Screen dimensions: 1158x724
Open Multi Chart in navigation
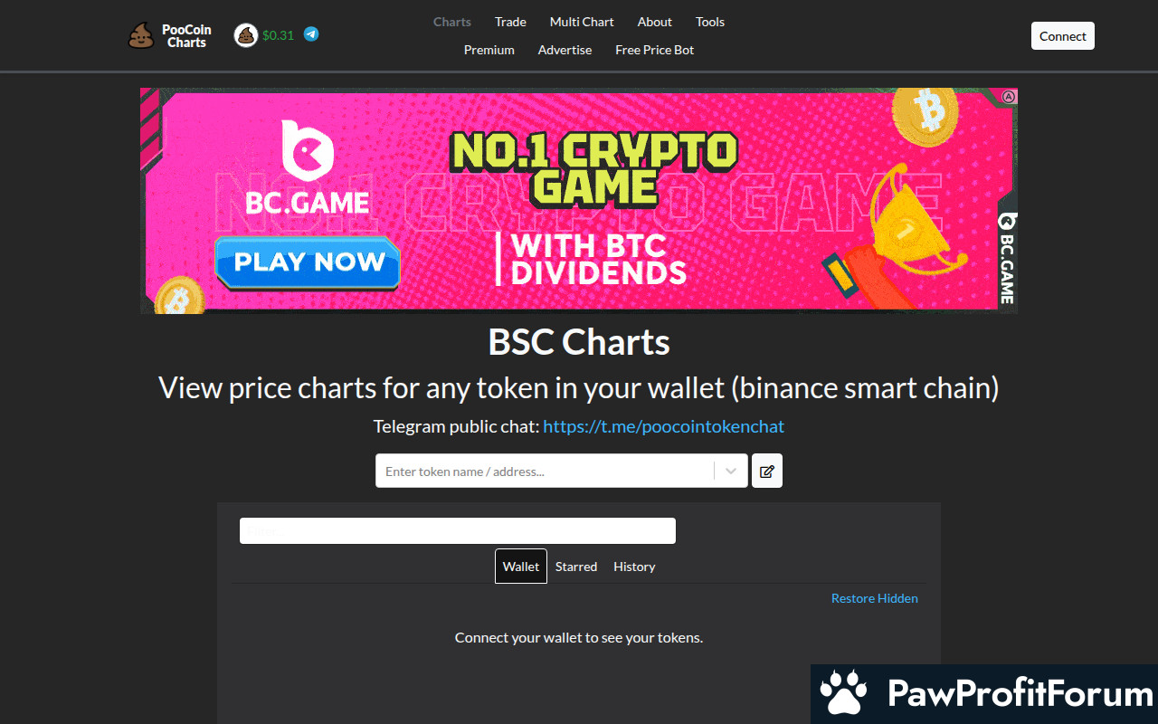582,22
